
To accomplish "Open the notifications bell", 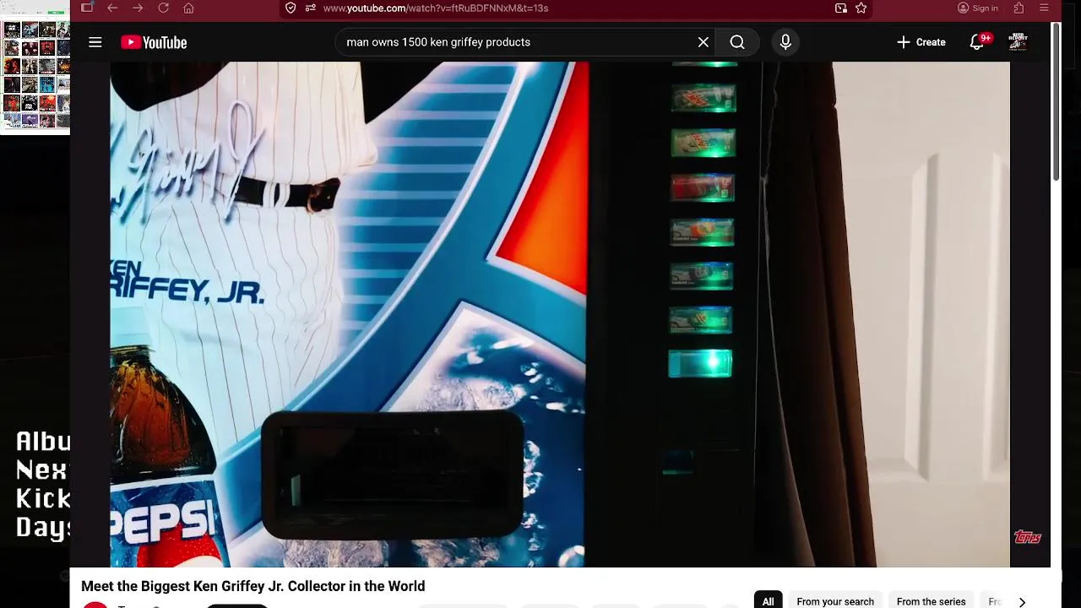I will 977,42.
